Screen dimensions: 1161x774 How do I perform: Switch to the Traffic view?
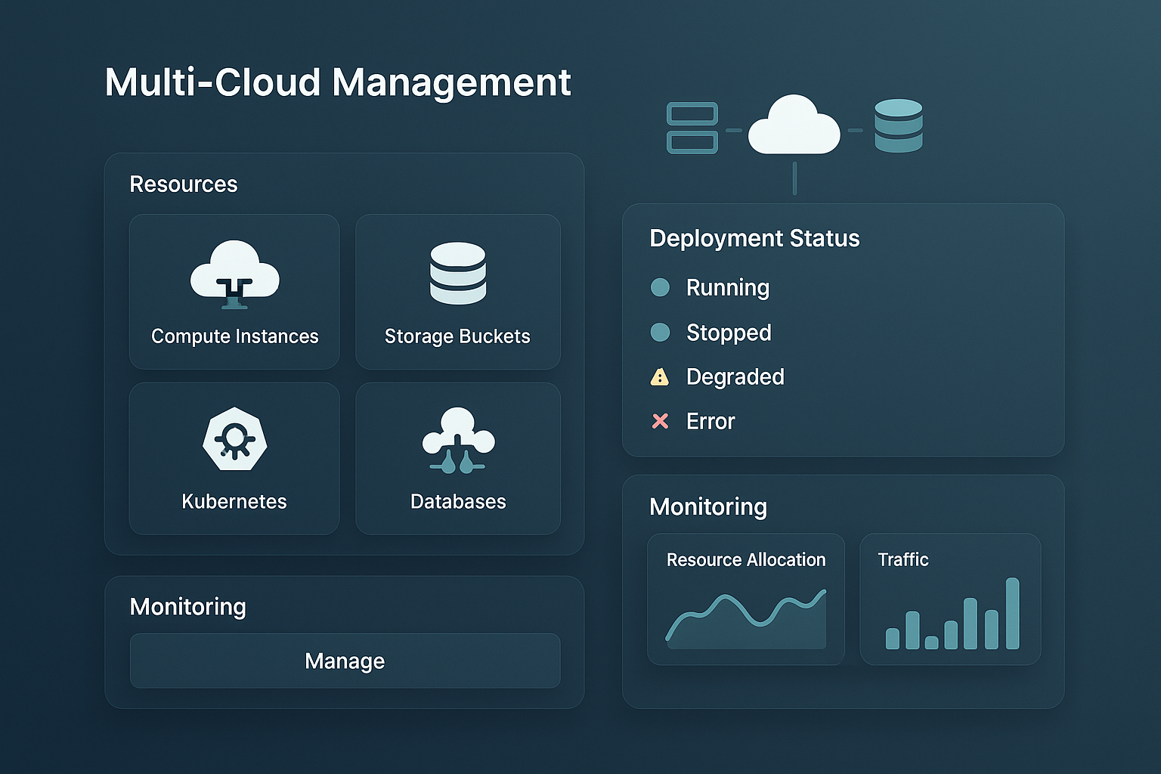(903, 559)
